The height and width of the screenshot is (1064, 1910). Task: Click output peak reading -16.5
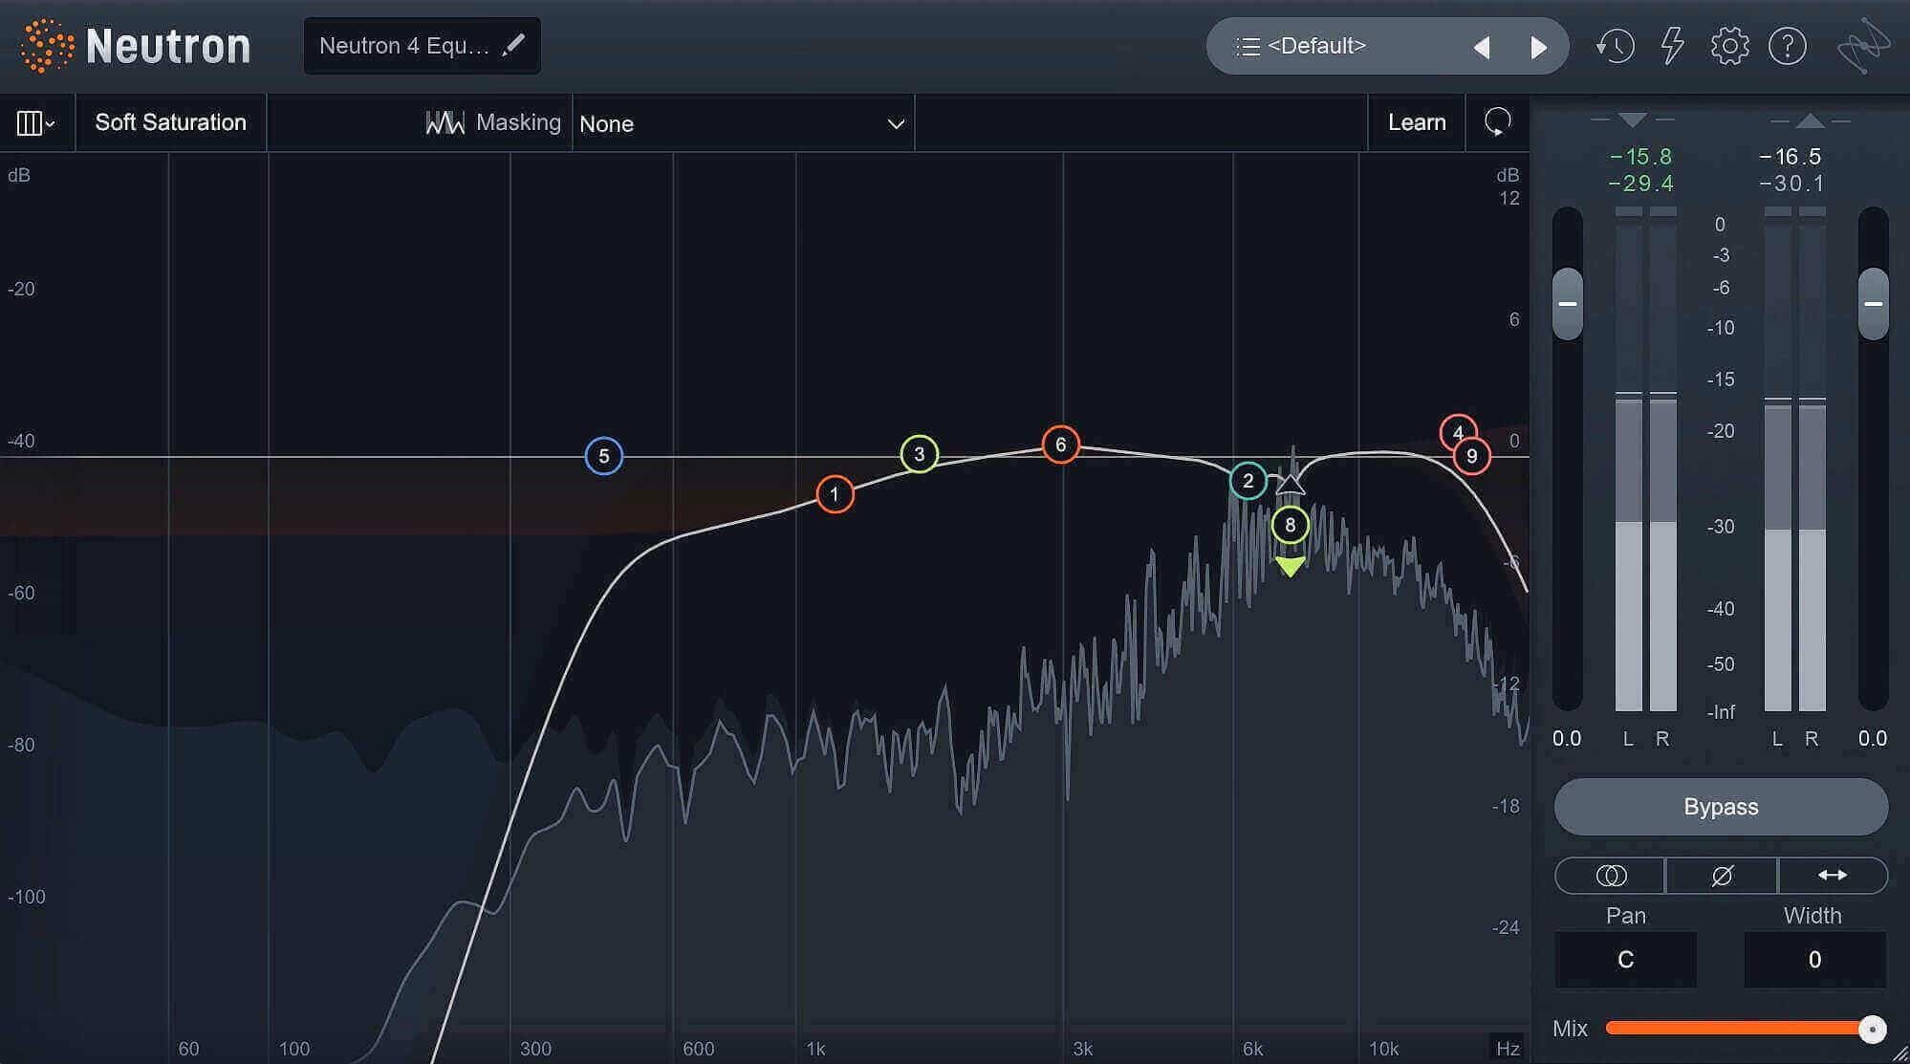tap(1791, 156)
